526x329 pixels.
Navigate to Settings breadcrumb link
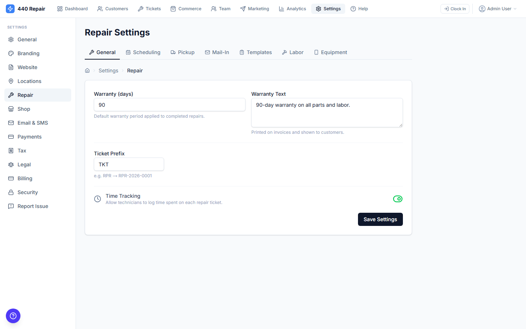tap(108, 70)
